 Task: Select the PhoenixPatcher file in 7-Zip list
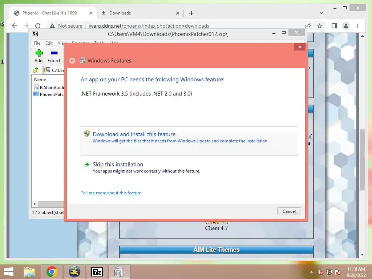[49, 94]
